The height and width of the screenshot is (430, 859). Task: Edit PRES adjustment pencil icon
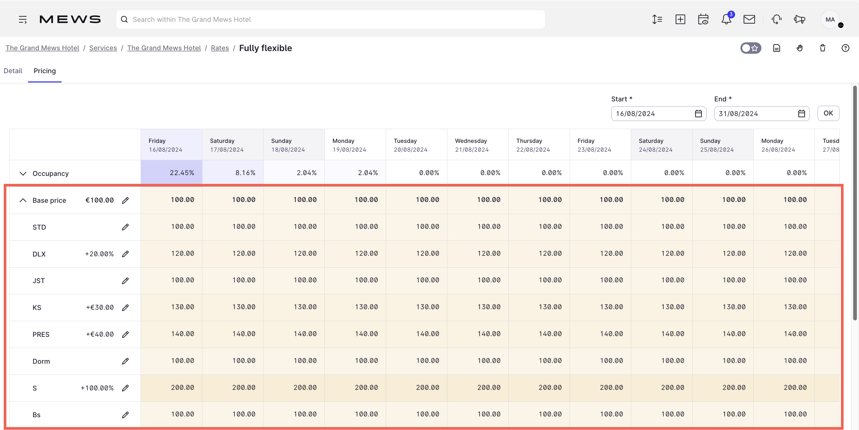coord(125,334)
